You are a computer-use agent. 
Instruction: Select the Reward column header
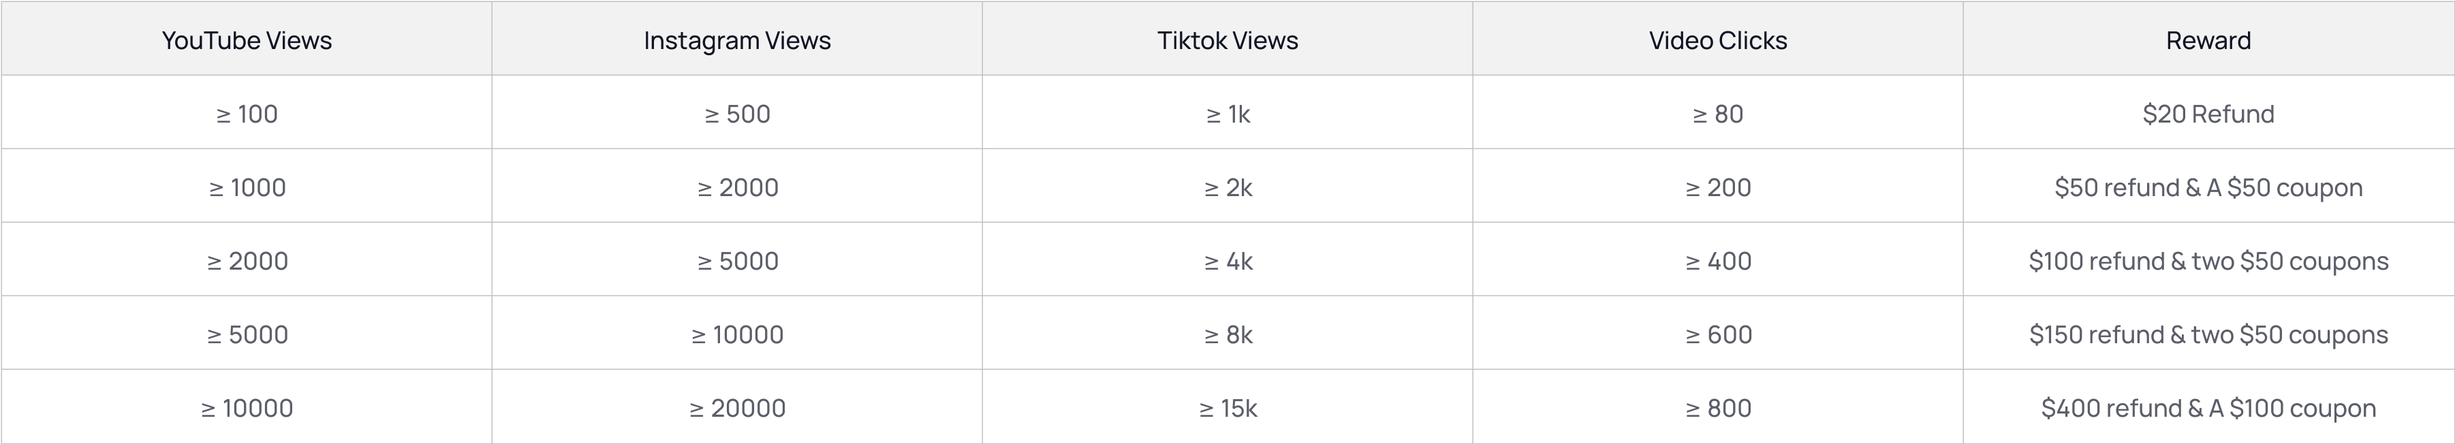pos(2208,39)
